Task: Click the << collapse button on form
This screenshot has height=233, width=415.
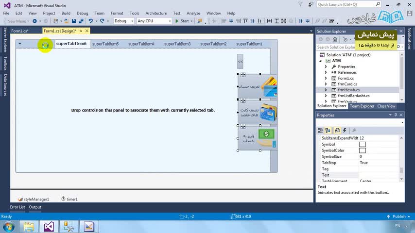Action: 240,61
